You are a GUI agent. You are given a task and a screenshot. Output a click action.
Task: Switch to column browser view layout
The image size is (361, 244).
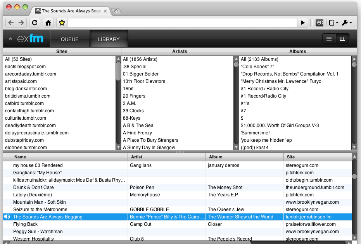(343, 39)
